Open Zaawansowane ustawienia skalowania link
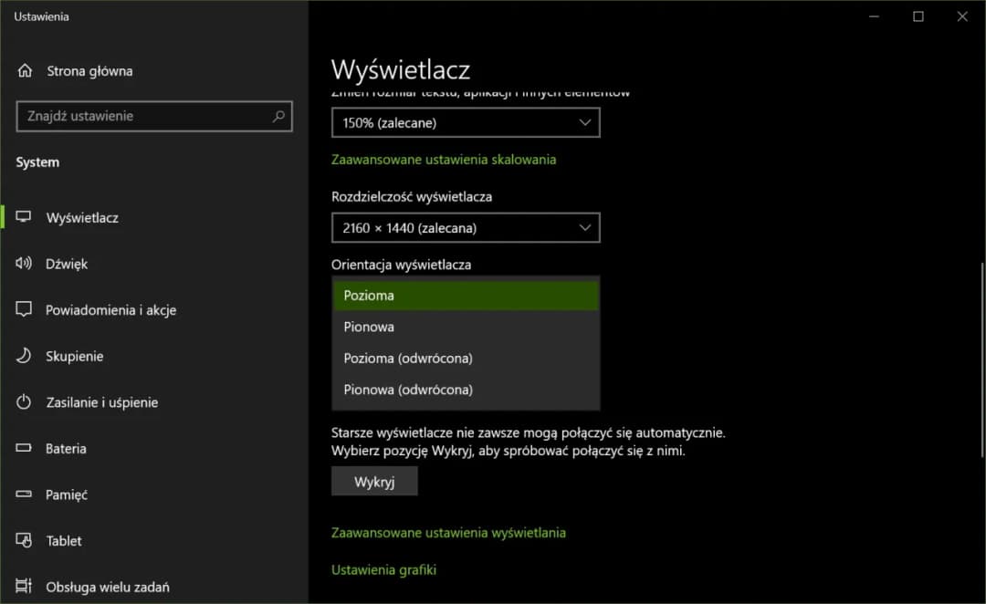This screenshot has height=604, width=986. [444, 159]
